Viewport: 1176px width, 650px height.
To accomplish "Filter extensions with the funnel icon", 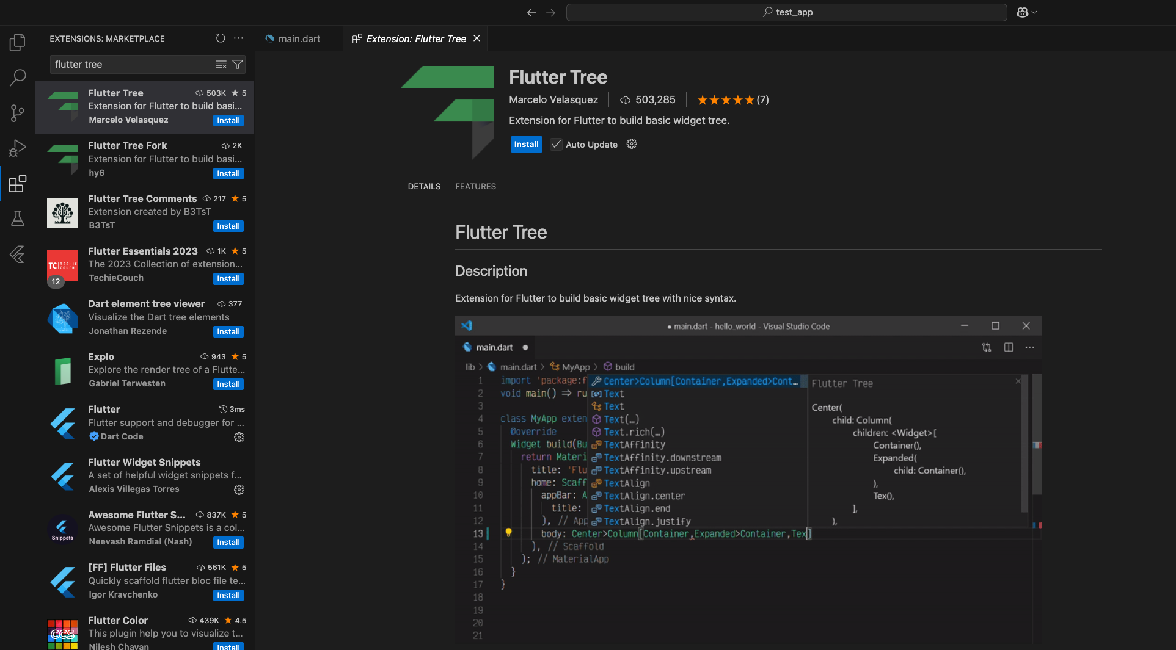I will 238,65.
